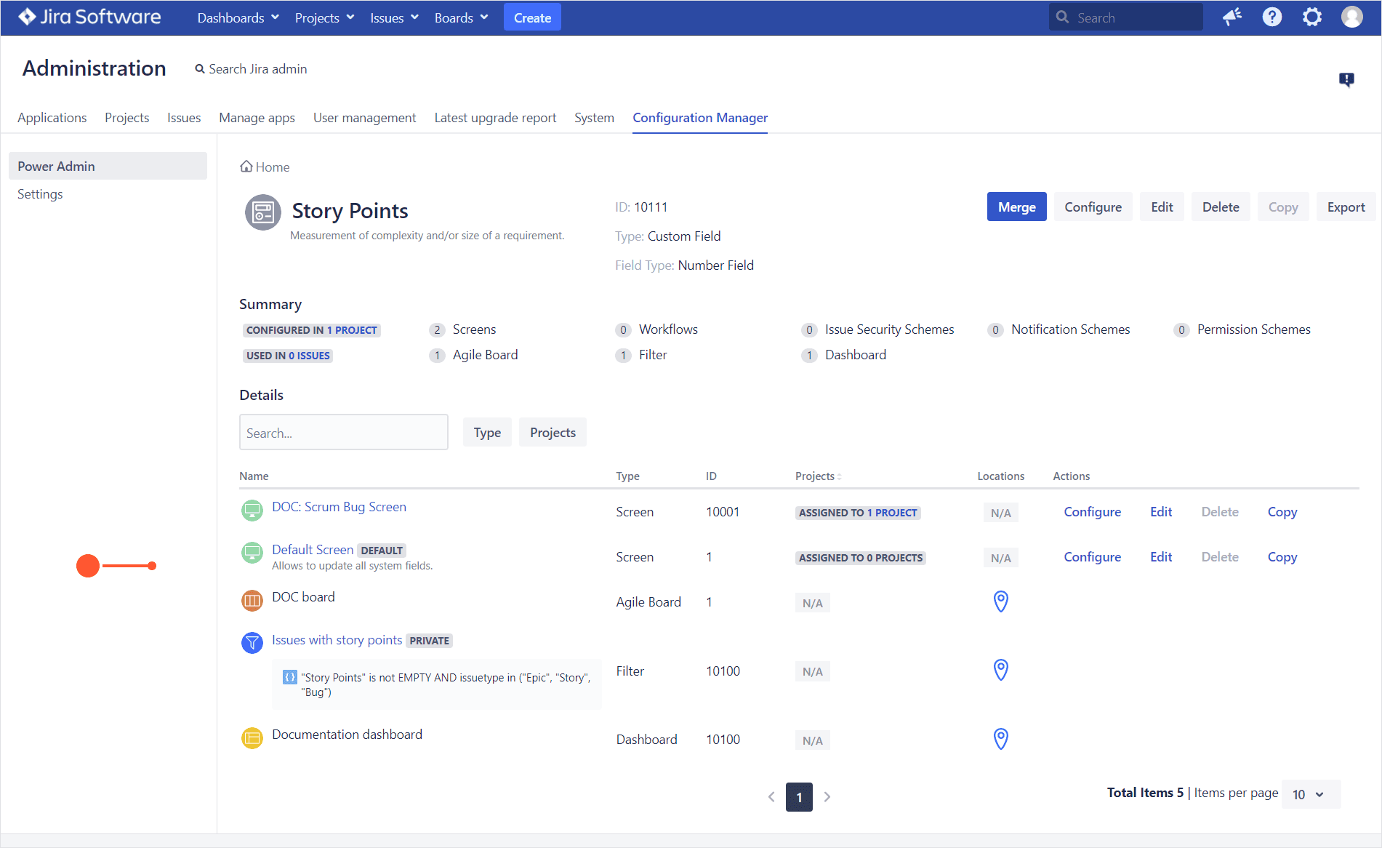This screenshot has width=1382, height=848.
Task: Open the DOC: Scrum Bug Screen link
Action: [339, 507]
